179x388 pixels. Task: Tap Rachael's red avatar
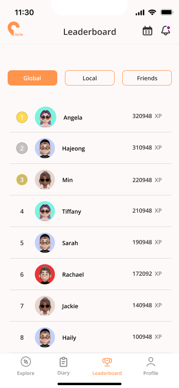pyautogui.click(x=45, y=274)
